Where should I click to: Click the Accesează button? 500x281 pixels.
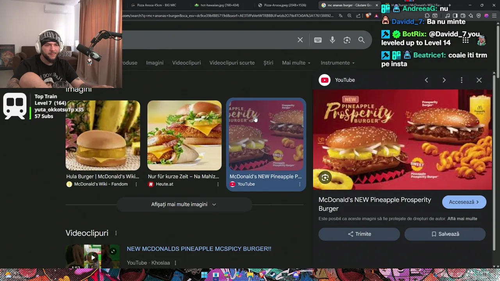point(464,202)
